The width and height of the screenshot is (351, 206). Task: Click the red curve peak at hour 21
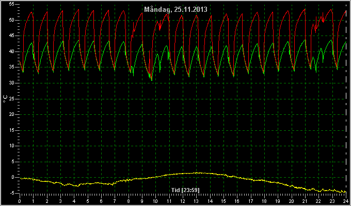point(305,9)
